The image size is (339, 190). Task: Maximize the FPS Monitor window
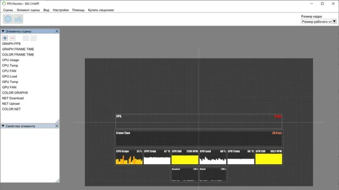coord(323,3)
